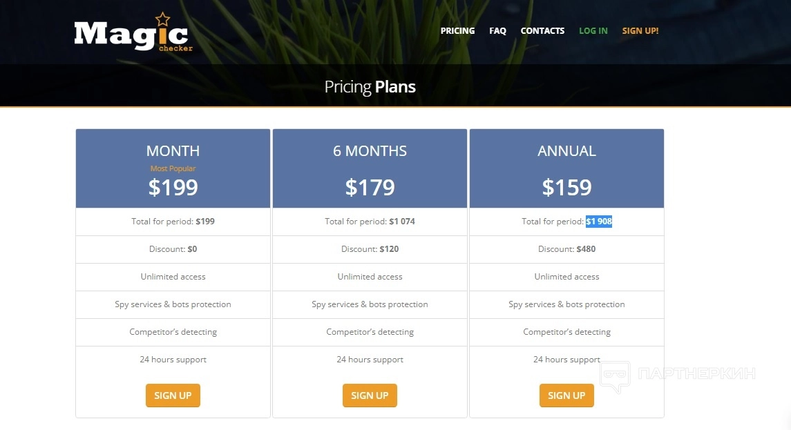Click the orange SIGN UP! header link

coord(640,31)
